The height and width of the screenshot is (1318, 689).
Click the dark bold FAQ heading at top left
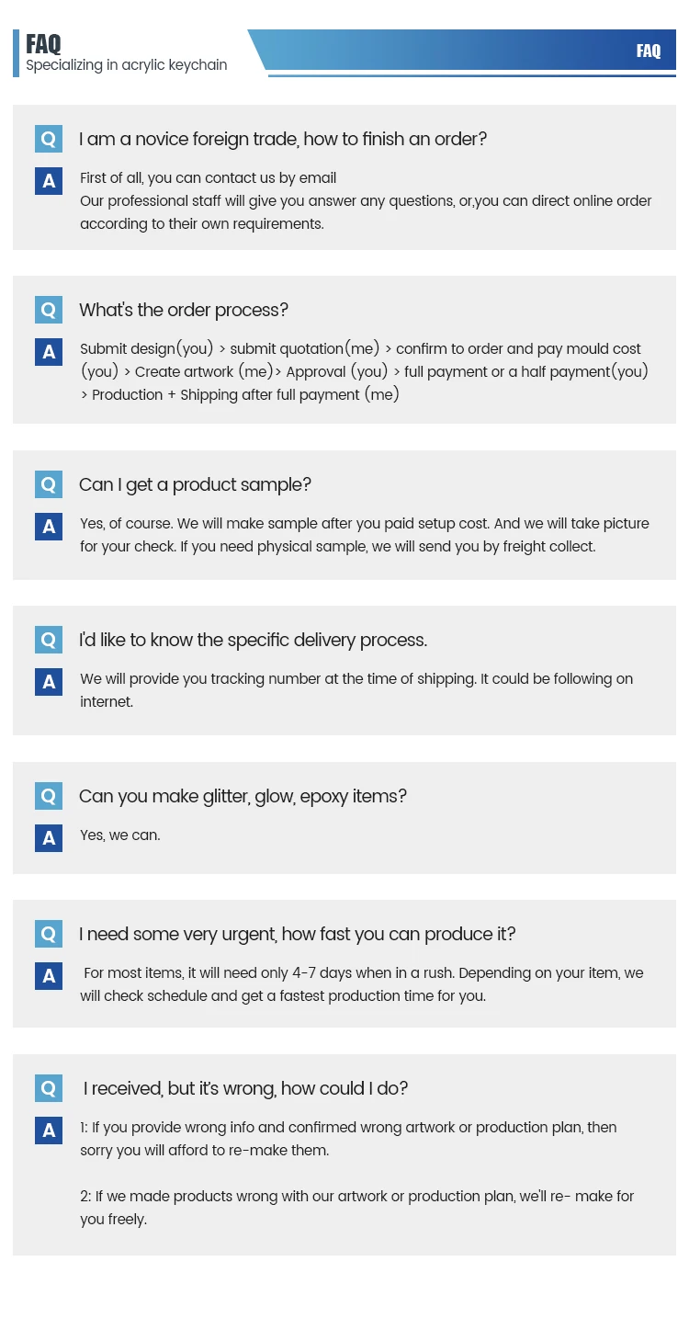(x=43, y=44)
